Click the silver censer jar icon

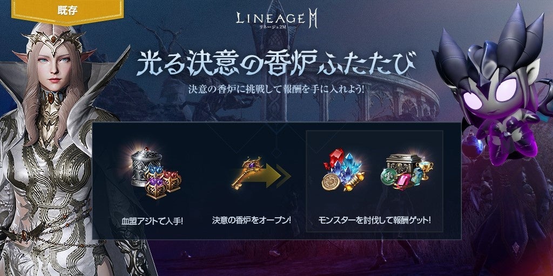click(146, 165)
